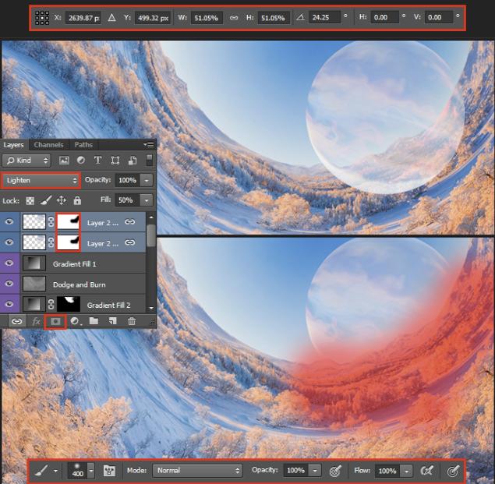The image size is (495, 484).
Task: Toggle pressure for opacity icon
Action: 334,471
